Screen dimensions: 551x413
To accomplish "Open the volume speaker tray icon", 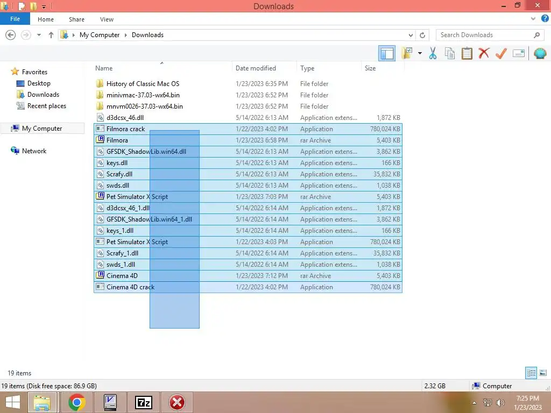I will pyautogui.click(x=500, y=402).
